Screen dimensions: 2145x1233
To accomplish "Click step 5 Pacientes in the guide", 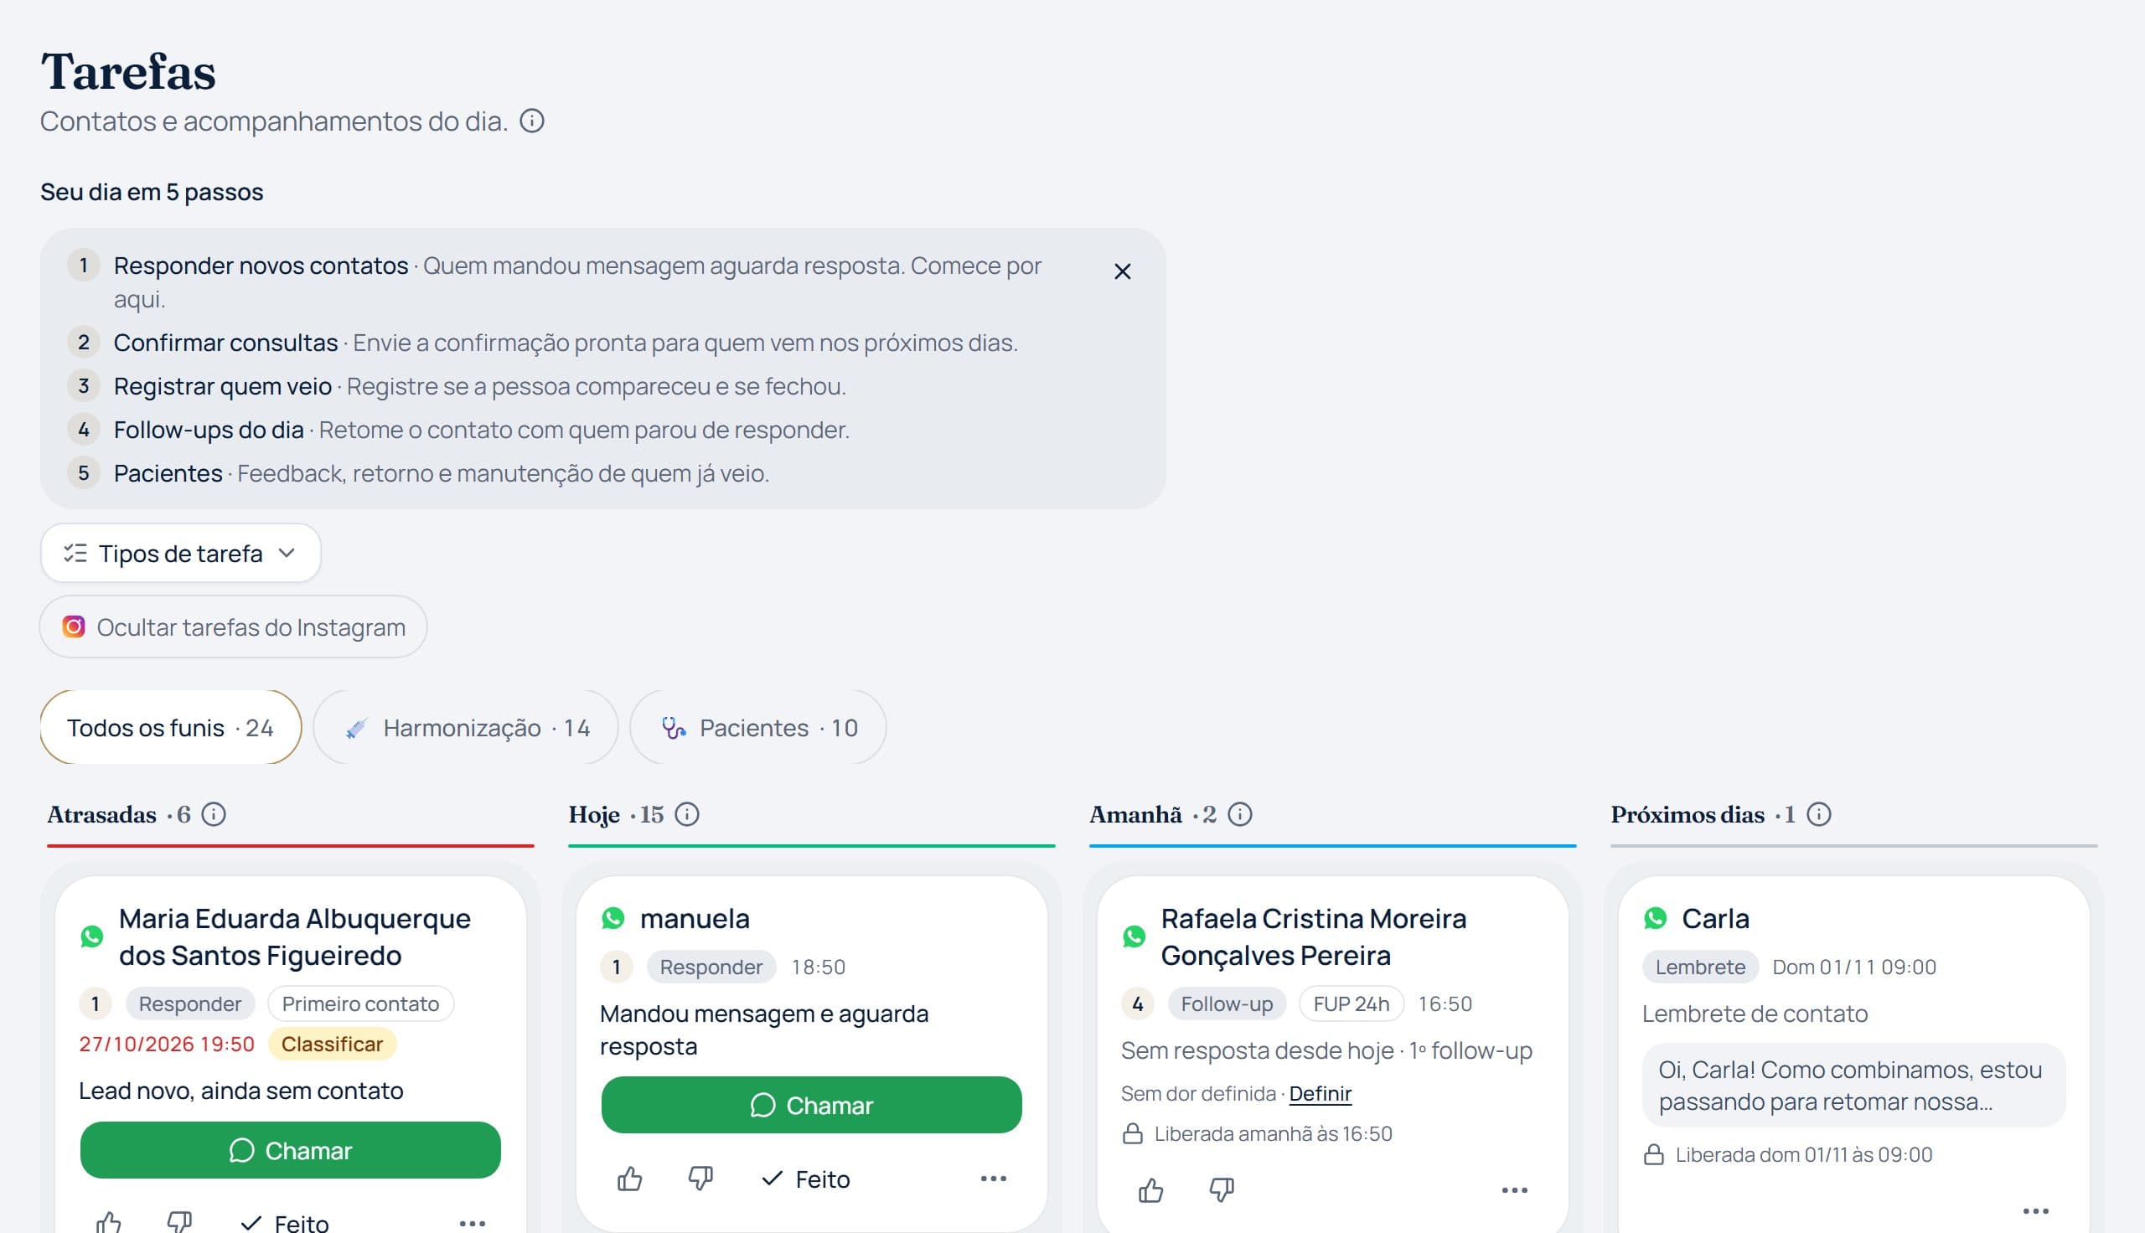I will 168,473.
